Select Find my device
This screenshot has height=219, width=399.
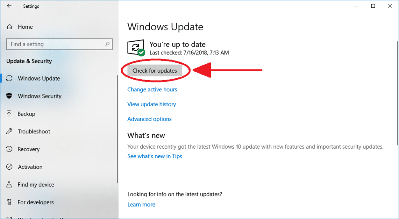(x=35, y=185)
